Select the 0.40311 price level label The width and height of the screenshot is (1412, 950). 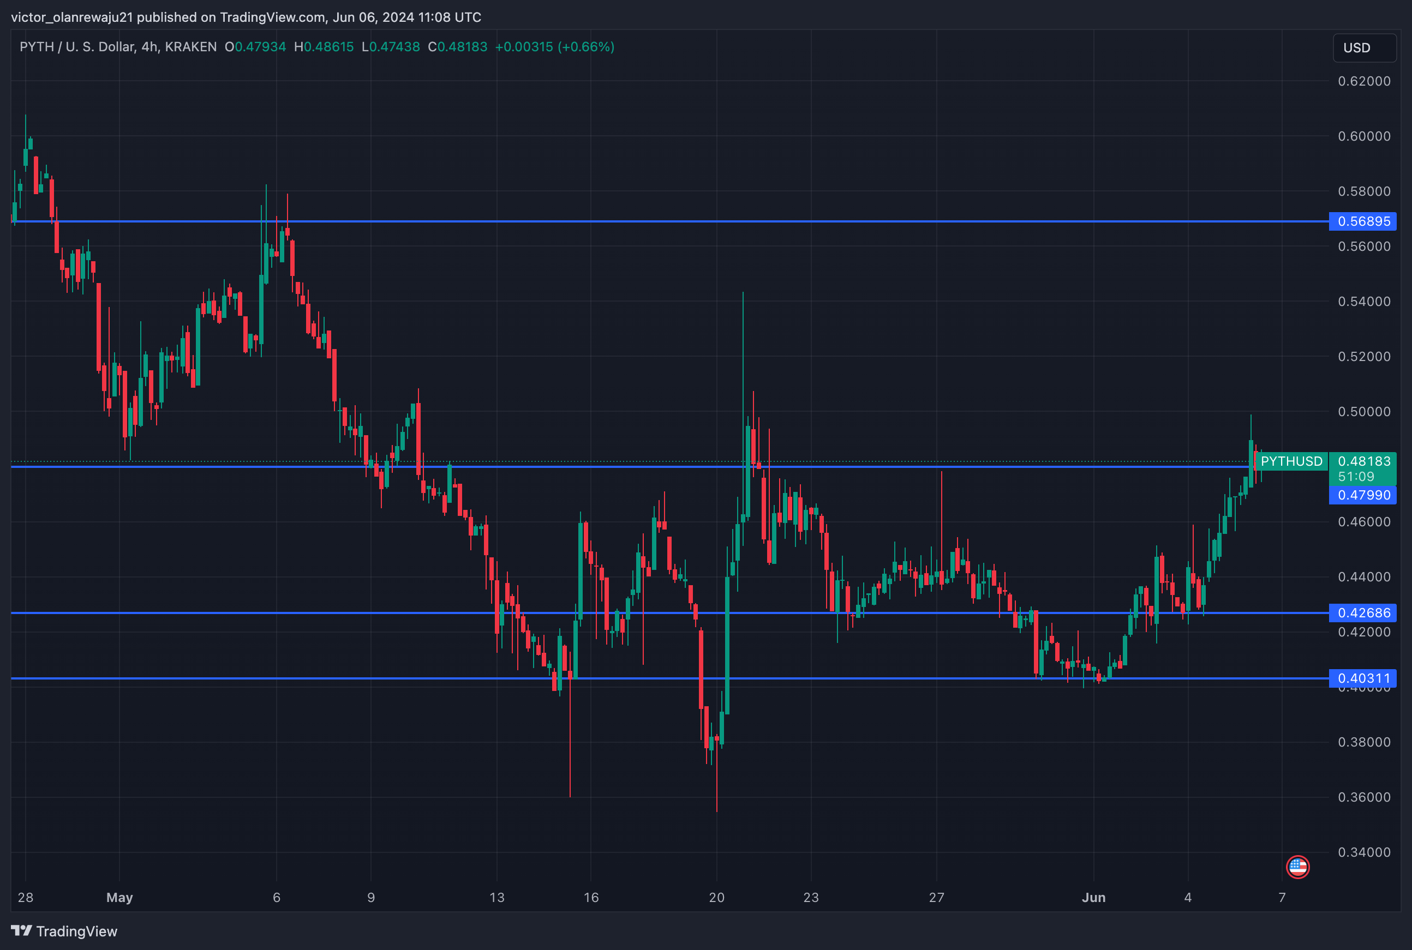pyautogui.click(x=1363, y=678)
